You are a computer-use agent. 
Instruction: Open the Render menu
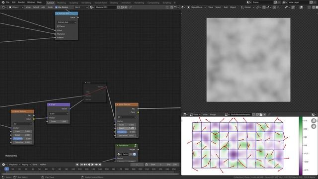point(21,2)
